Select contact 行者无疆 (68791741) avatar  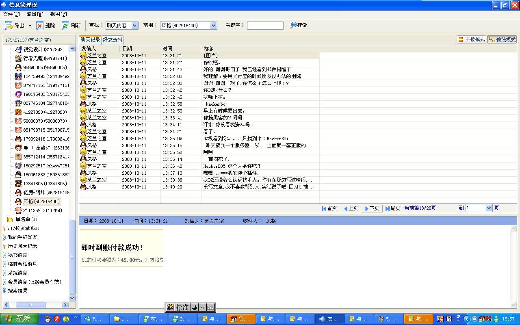point(18,58)
